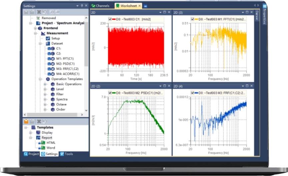Click the delete X icon in Settings toolbar
The width and height of the screenshot is (288, 176).
point(39,12)
